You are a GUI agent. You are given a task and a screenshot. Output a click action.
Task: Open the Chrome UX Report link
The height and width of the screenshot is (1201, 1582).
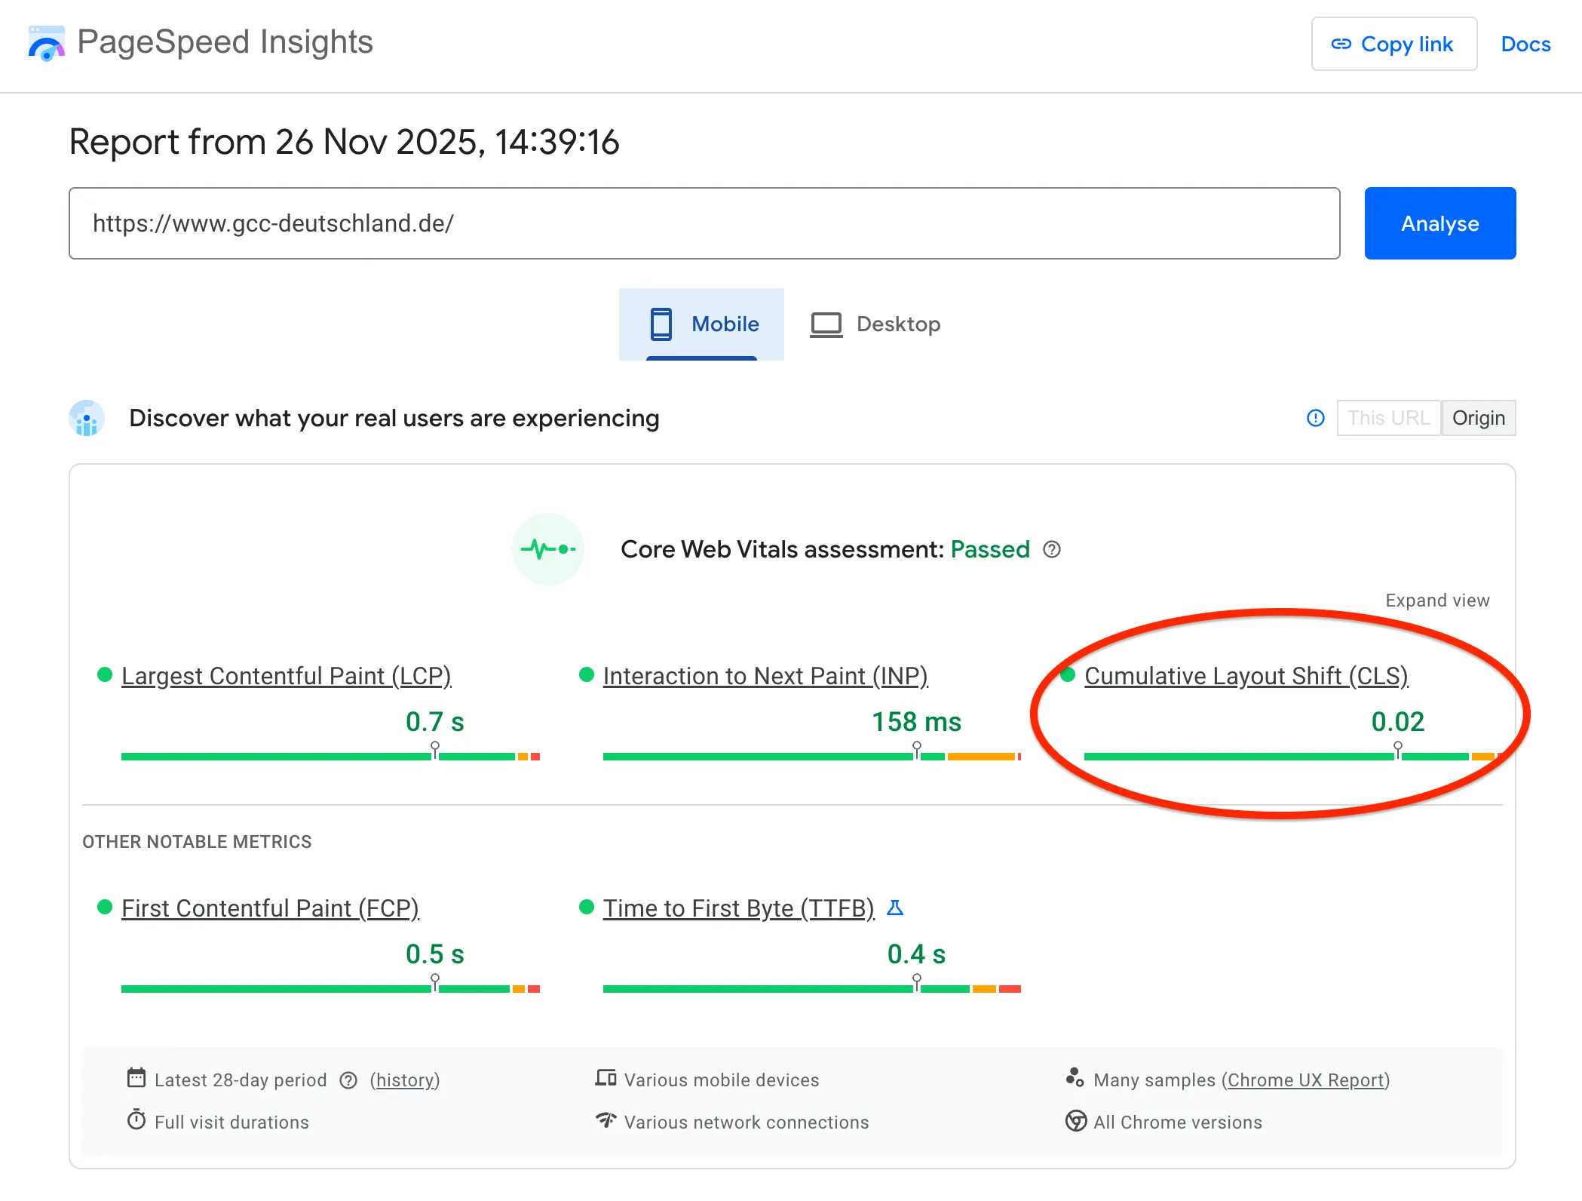pos(1306,1080)
